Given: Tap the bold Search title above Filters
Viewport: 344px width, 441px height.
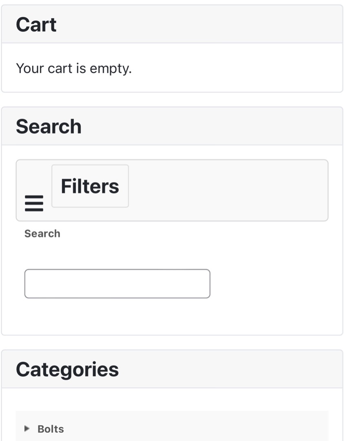Looking at the screenshot, I should [49, 127].
